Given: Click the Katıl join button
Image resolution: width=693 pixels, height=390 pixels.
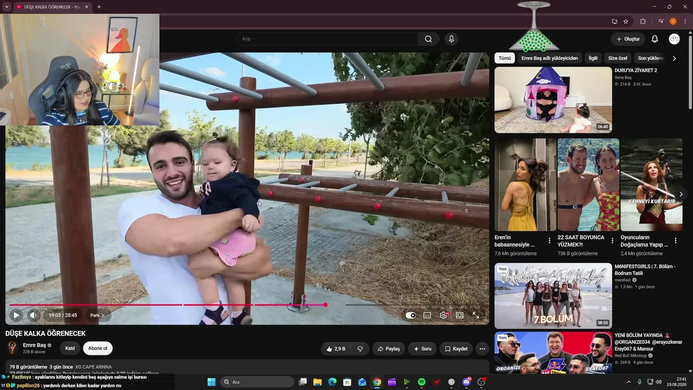Looking at the screenshot, I should (70, 348).
